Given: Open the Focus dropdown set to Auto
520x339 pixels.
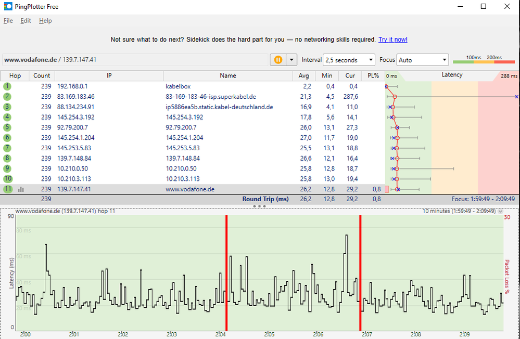Looking at the screenshot, I should coord(423,60).
